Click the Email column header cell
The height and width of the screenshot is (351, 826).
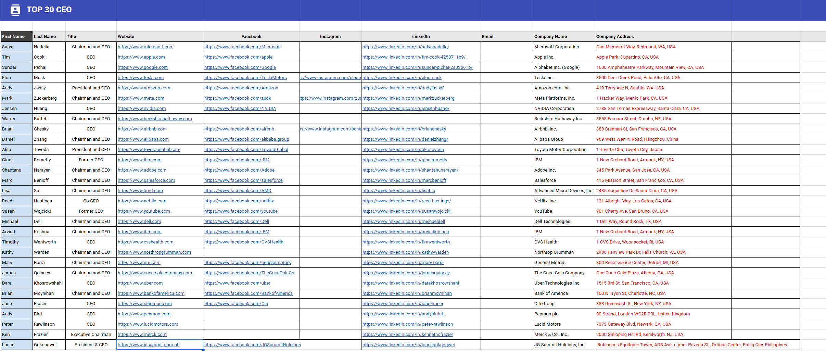click(507, 37)
